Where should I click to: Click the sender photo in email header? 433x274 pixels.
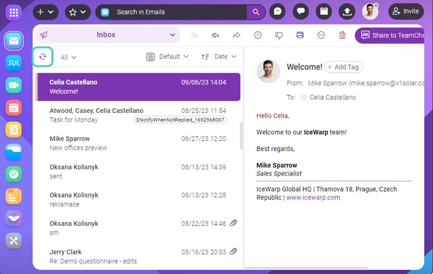(268, 71)
